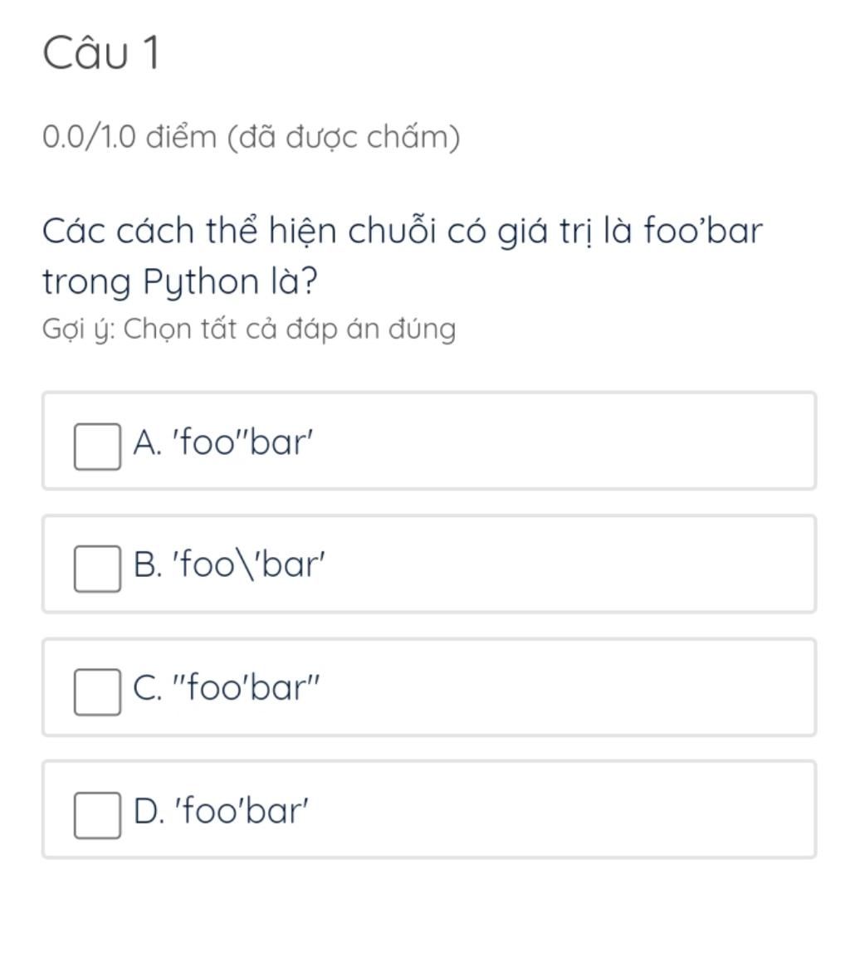Choose the label text B. 'foo\'bar'
Screen dimensions: 850x967
229,564
